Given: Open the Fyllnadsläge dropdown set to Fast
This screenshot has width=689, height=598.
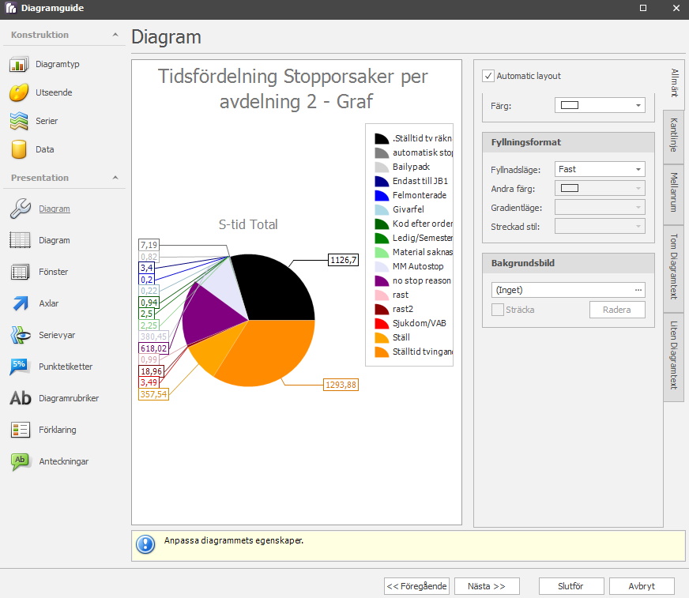Looking at the screenshot, I should 600,169.
